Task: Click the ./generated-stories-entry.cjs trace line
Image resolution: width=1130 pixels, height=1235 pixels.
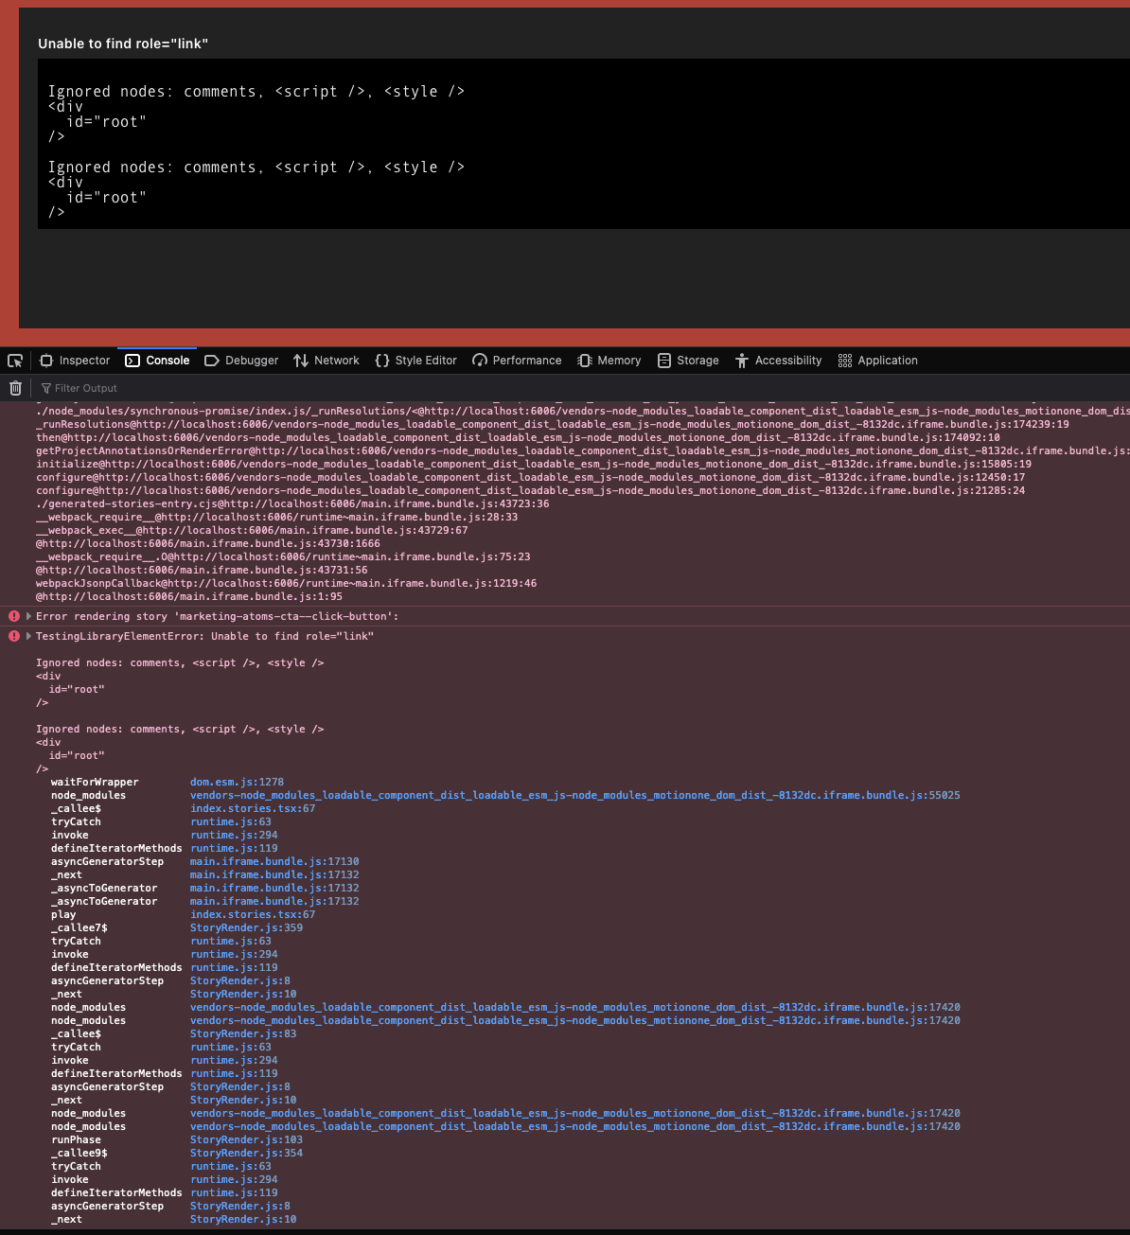Action: pos(292,503)
